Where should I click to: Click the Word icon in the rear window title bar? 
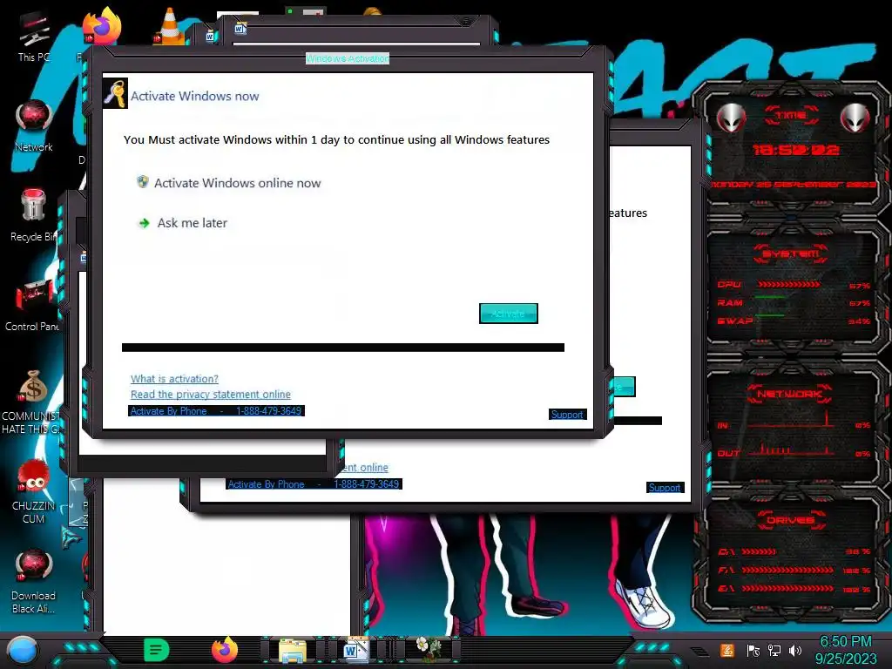pyautogui.click(x=240, y=28)
